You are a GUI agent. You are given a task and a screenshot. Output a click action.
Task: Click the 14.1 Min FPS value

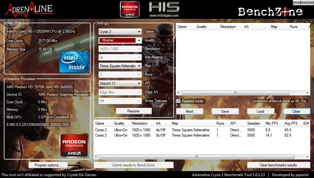[x=269, y=135]
